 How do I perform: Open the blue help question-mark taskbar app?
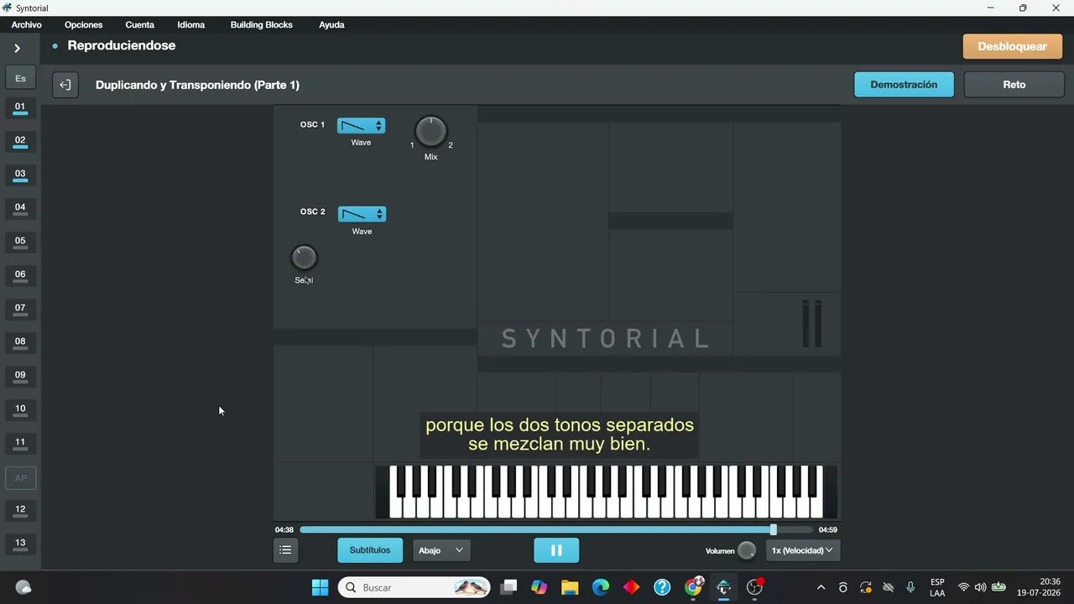[x=662, y=587]
